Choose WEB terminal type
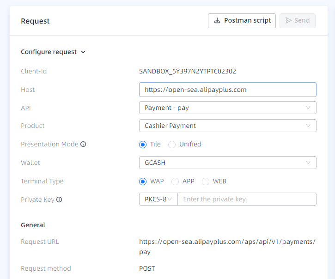 [206, 182]
